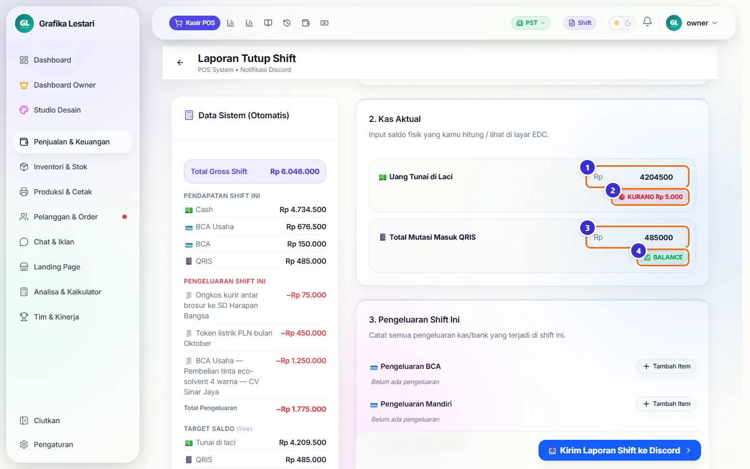Open notifications bell icon

647,22
